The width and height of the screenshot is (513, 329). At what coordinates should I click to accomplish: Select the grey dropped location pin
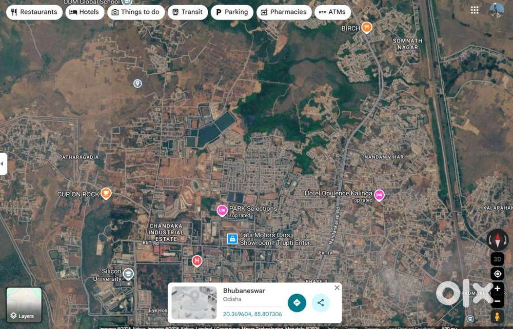pos(137,84)
